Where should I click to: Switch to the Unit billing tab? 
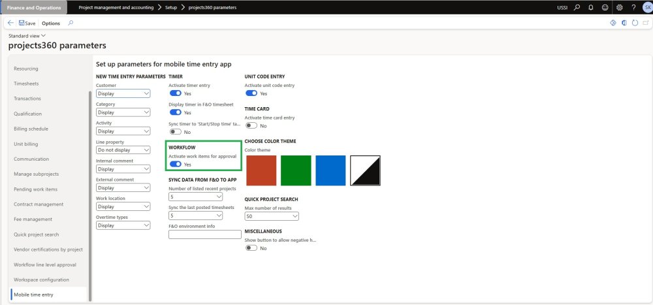coord(26,144)
